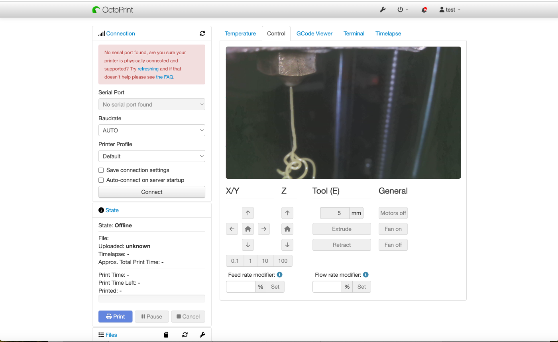This screenshot has width=558, height=342.
Task: Click the Pause button
Action: pyautogui.click(x=152, y=317)
